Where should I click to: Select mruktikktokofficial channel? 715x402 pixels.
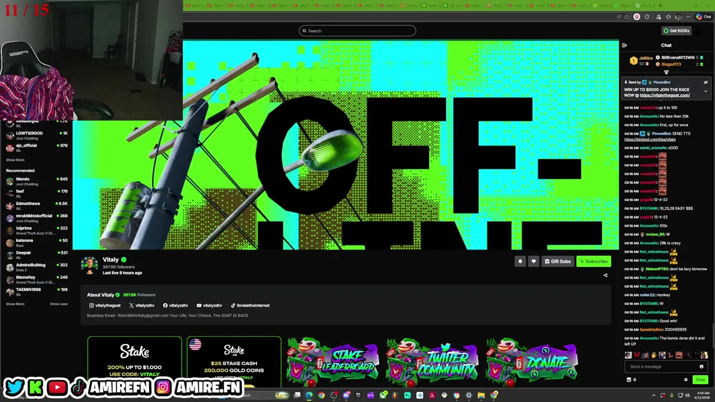(36, 218)
